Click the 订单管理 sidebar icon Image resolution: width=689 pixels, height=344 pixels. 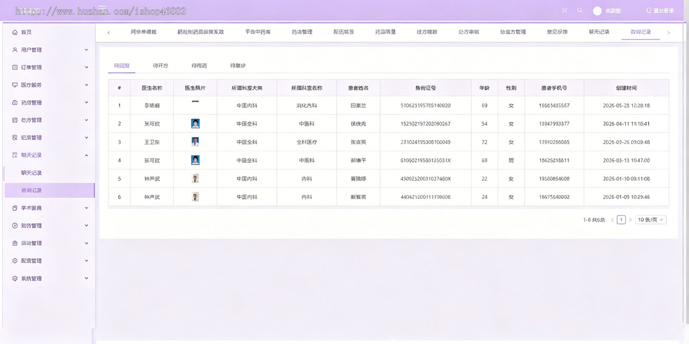point(15,68)
